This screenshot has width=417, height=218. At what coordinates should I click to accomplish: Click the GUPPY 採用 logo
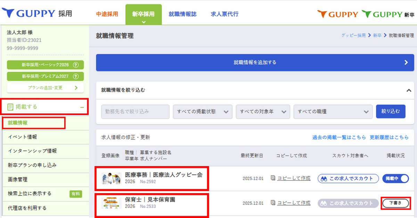tap(36, 14)
